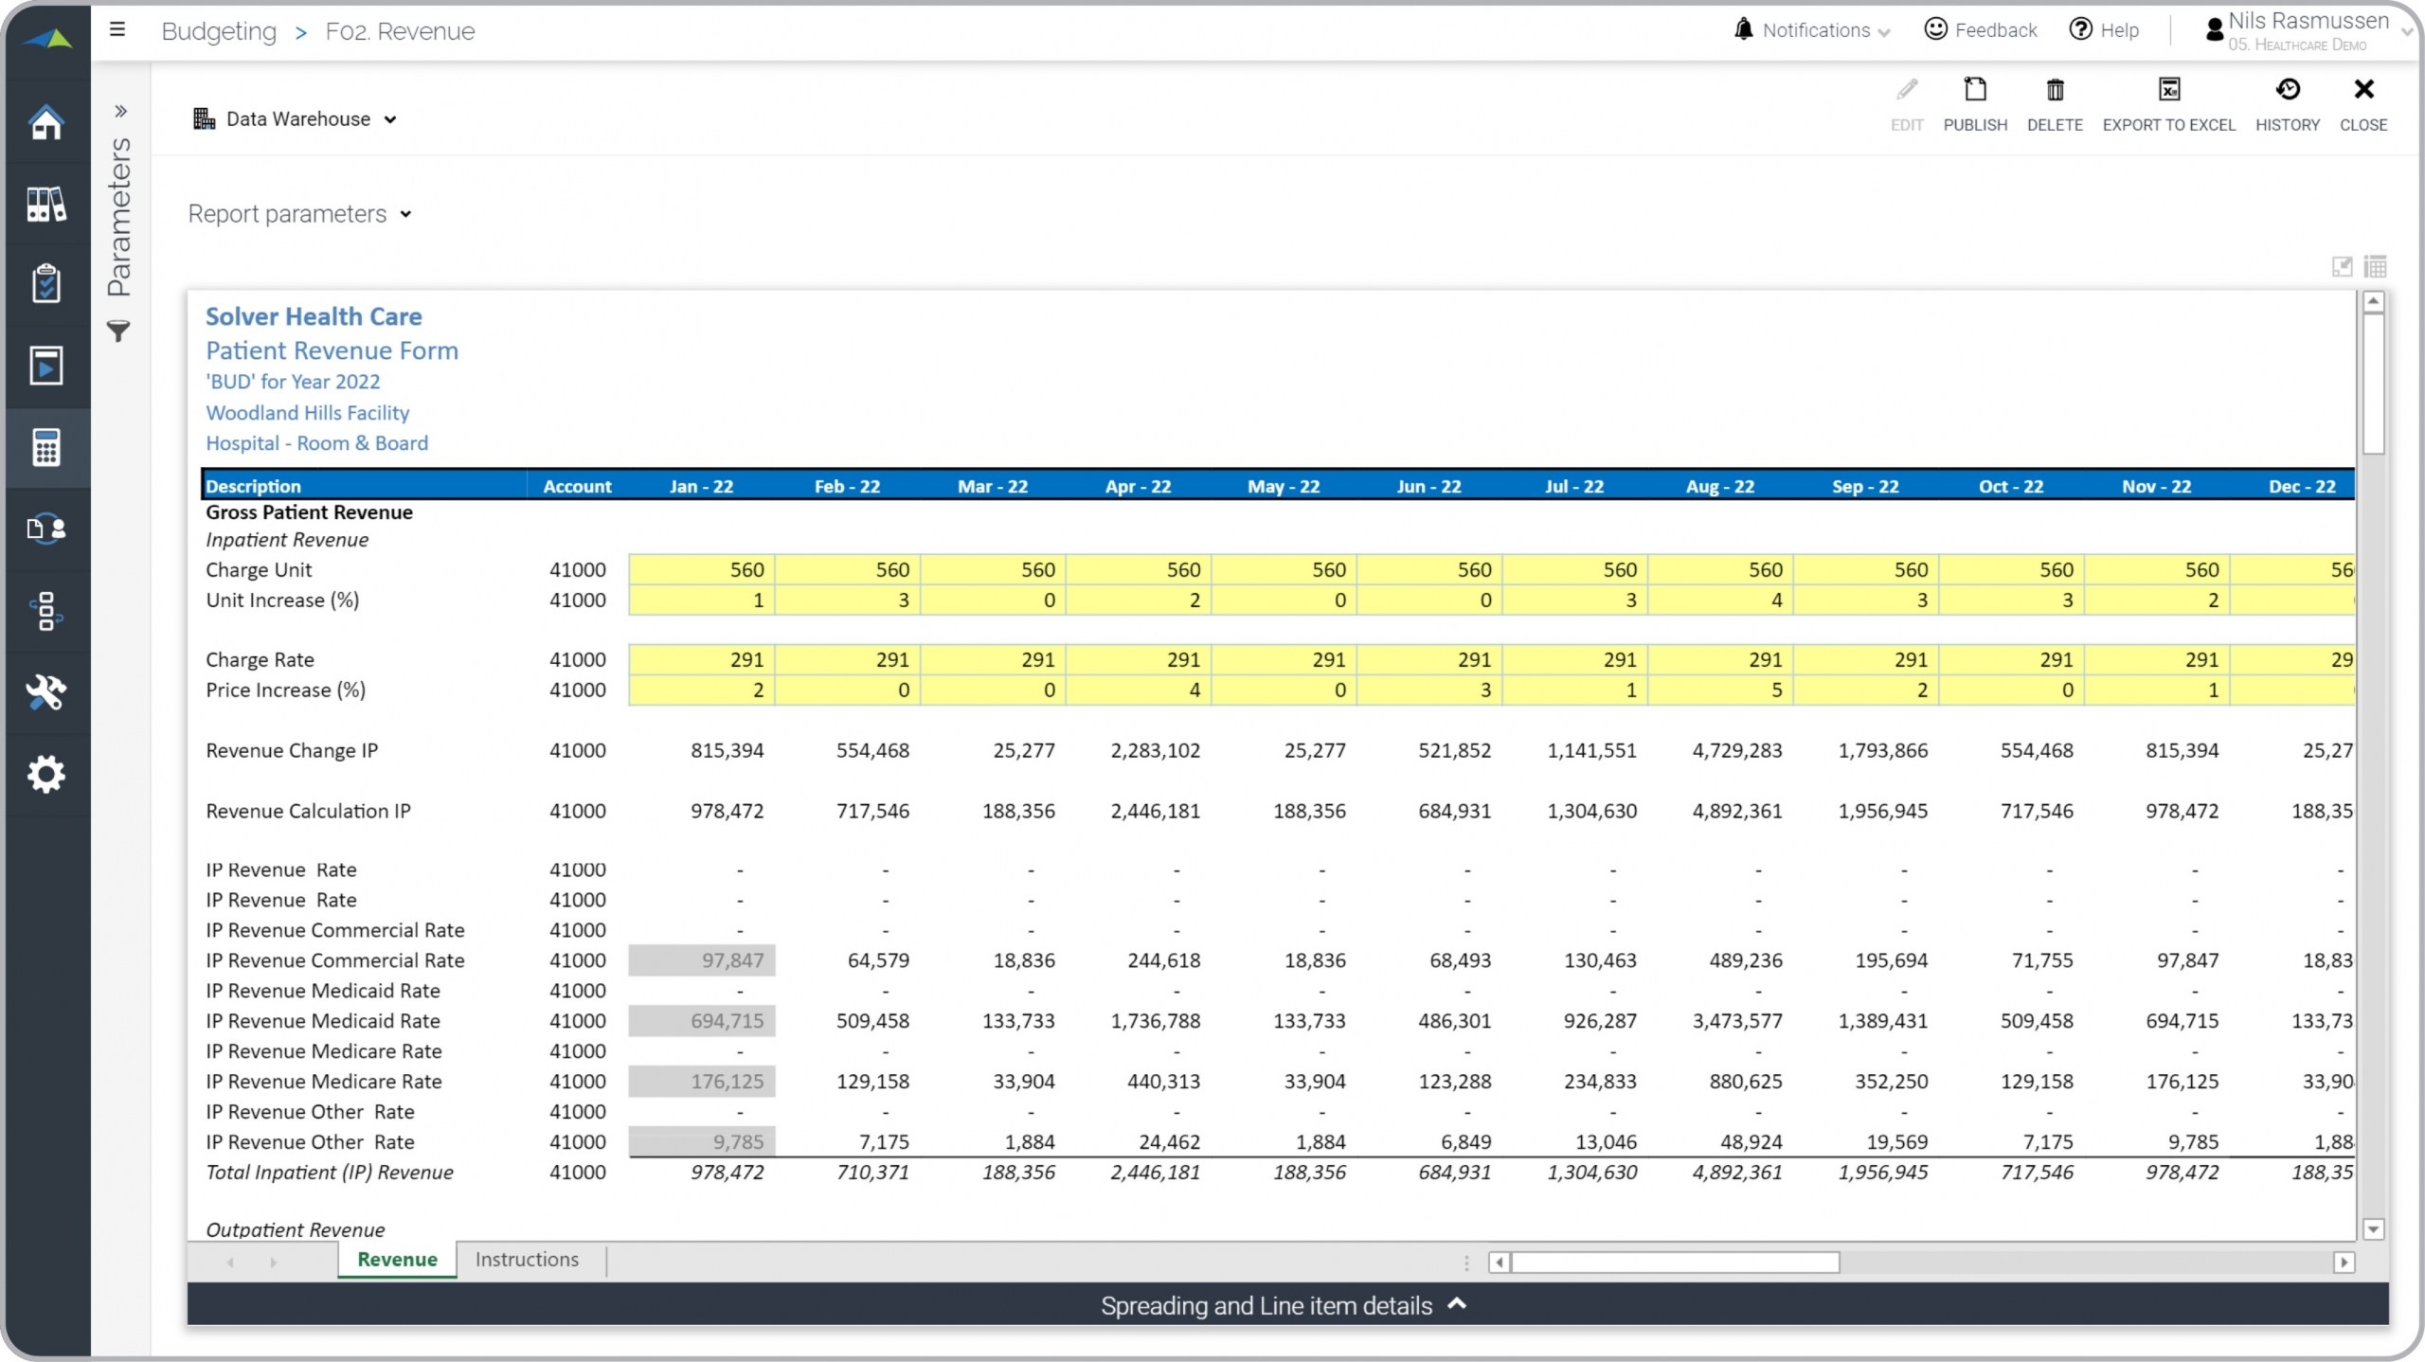2425x1362 pixels.
Task: Click the Export to Excel icon
Action: [x=2169, y=101]
